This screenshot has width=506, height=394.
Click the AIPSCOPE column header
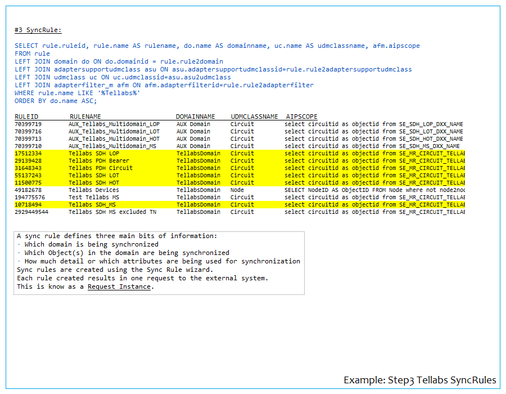click(x=301, y=117)
